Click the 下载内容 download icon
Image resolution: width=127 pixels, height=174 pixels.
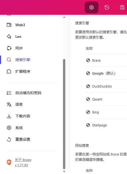click(9, 116)
